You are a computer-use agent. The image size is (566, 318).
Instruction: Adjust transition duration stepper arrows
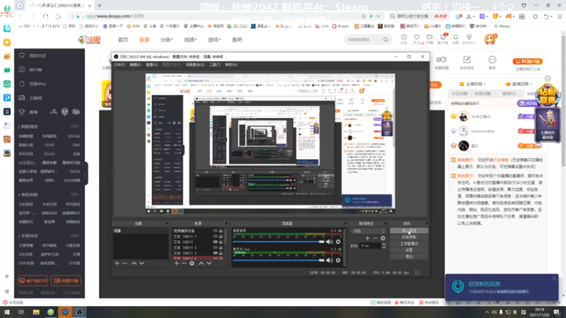[x=383, y=246]
